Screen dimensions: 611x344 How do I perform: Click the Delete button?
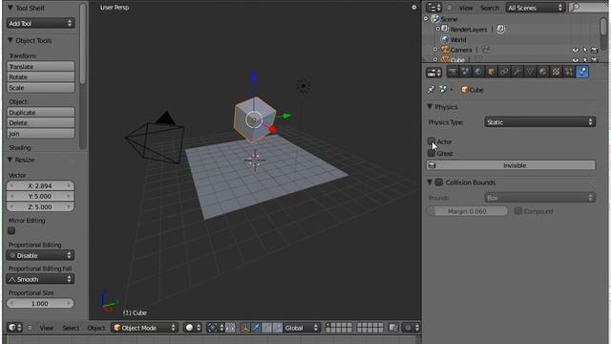point(40,123)
